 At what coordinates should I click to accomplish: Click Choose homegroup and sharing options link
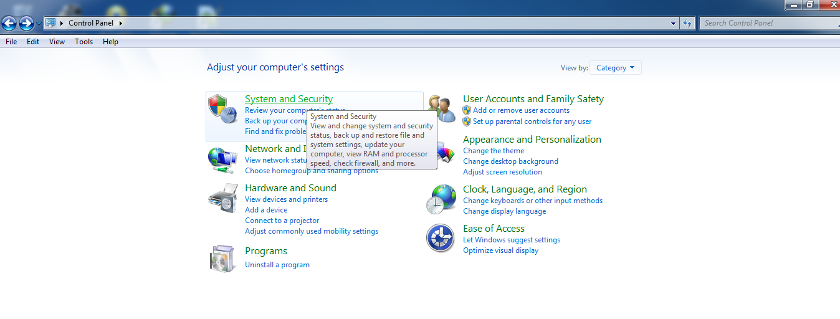(x=312, y=171)
